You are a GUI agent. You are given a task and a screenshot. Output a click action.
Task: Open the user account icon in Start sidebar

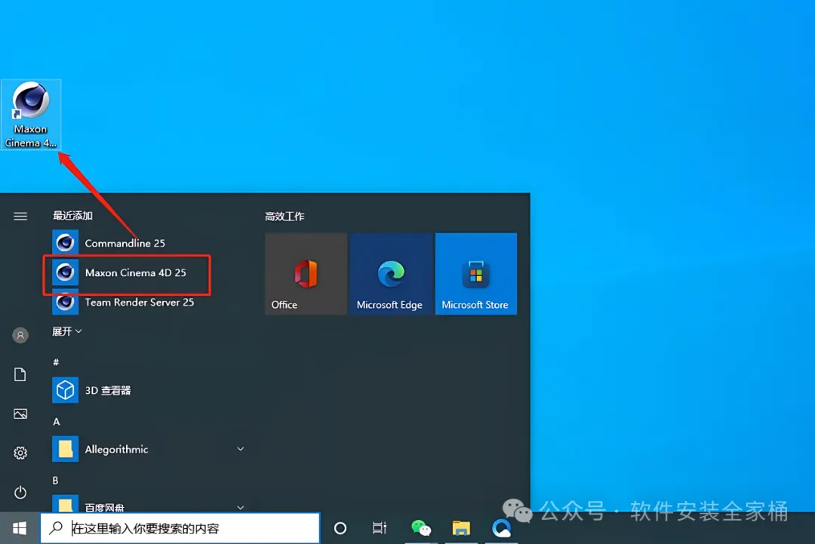click(20, 335)
